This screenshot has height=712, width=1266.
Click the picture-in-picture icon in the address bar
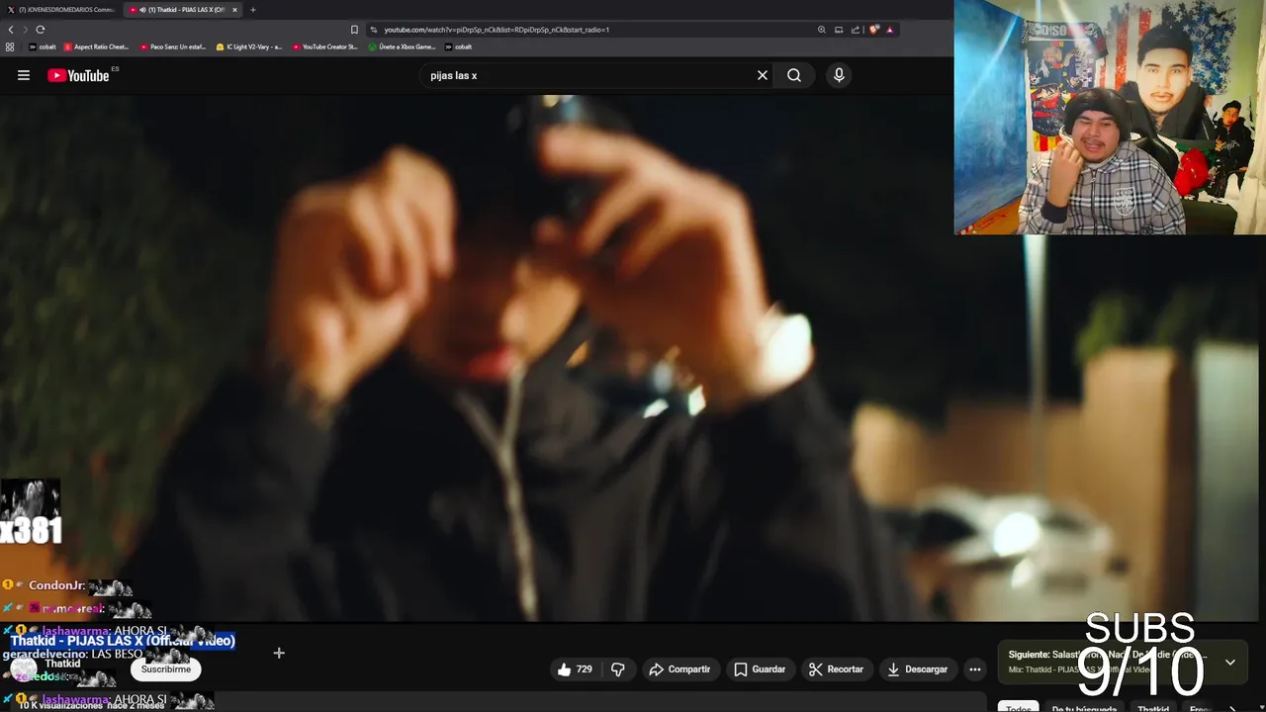tap(839, 30)
